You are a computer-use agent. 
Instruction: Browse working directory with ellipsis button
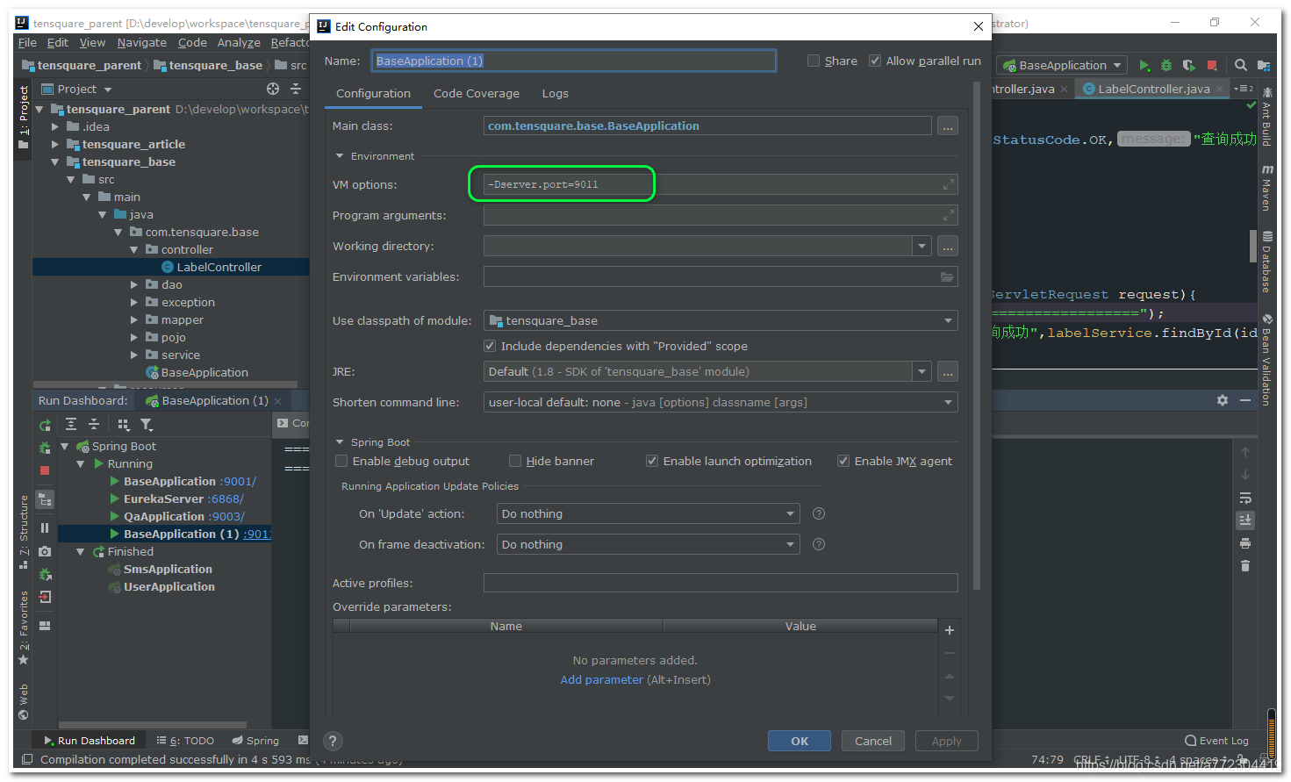(x=948, y=247)
